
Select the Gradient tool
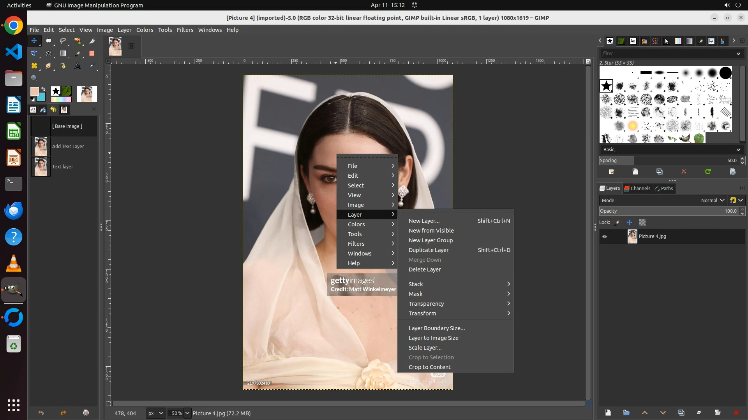(x=63, y=53)
